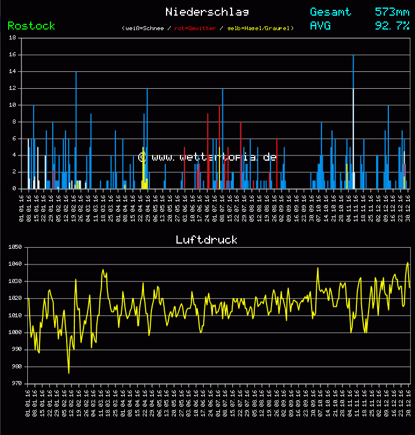415x435 pixels.
Task: Click the Niederschlag chart title
Action: [207, 12]
